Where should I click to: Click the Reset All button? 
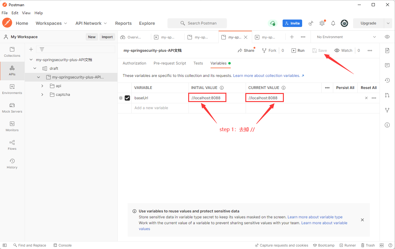click(369, 88)
